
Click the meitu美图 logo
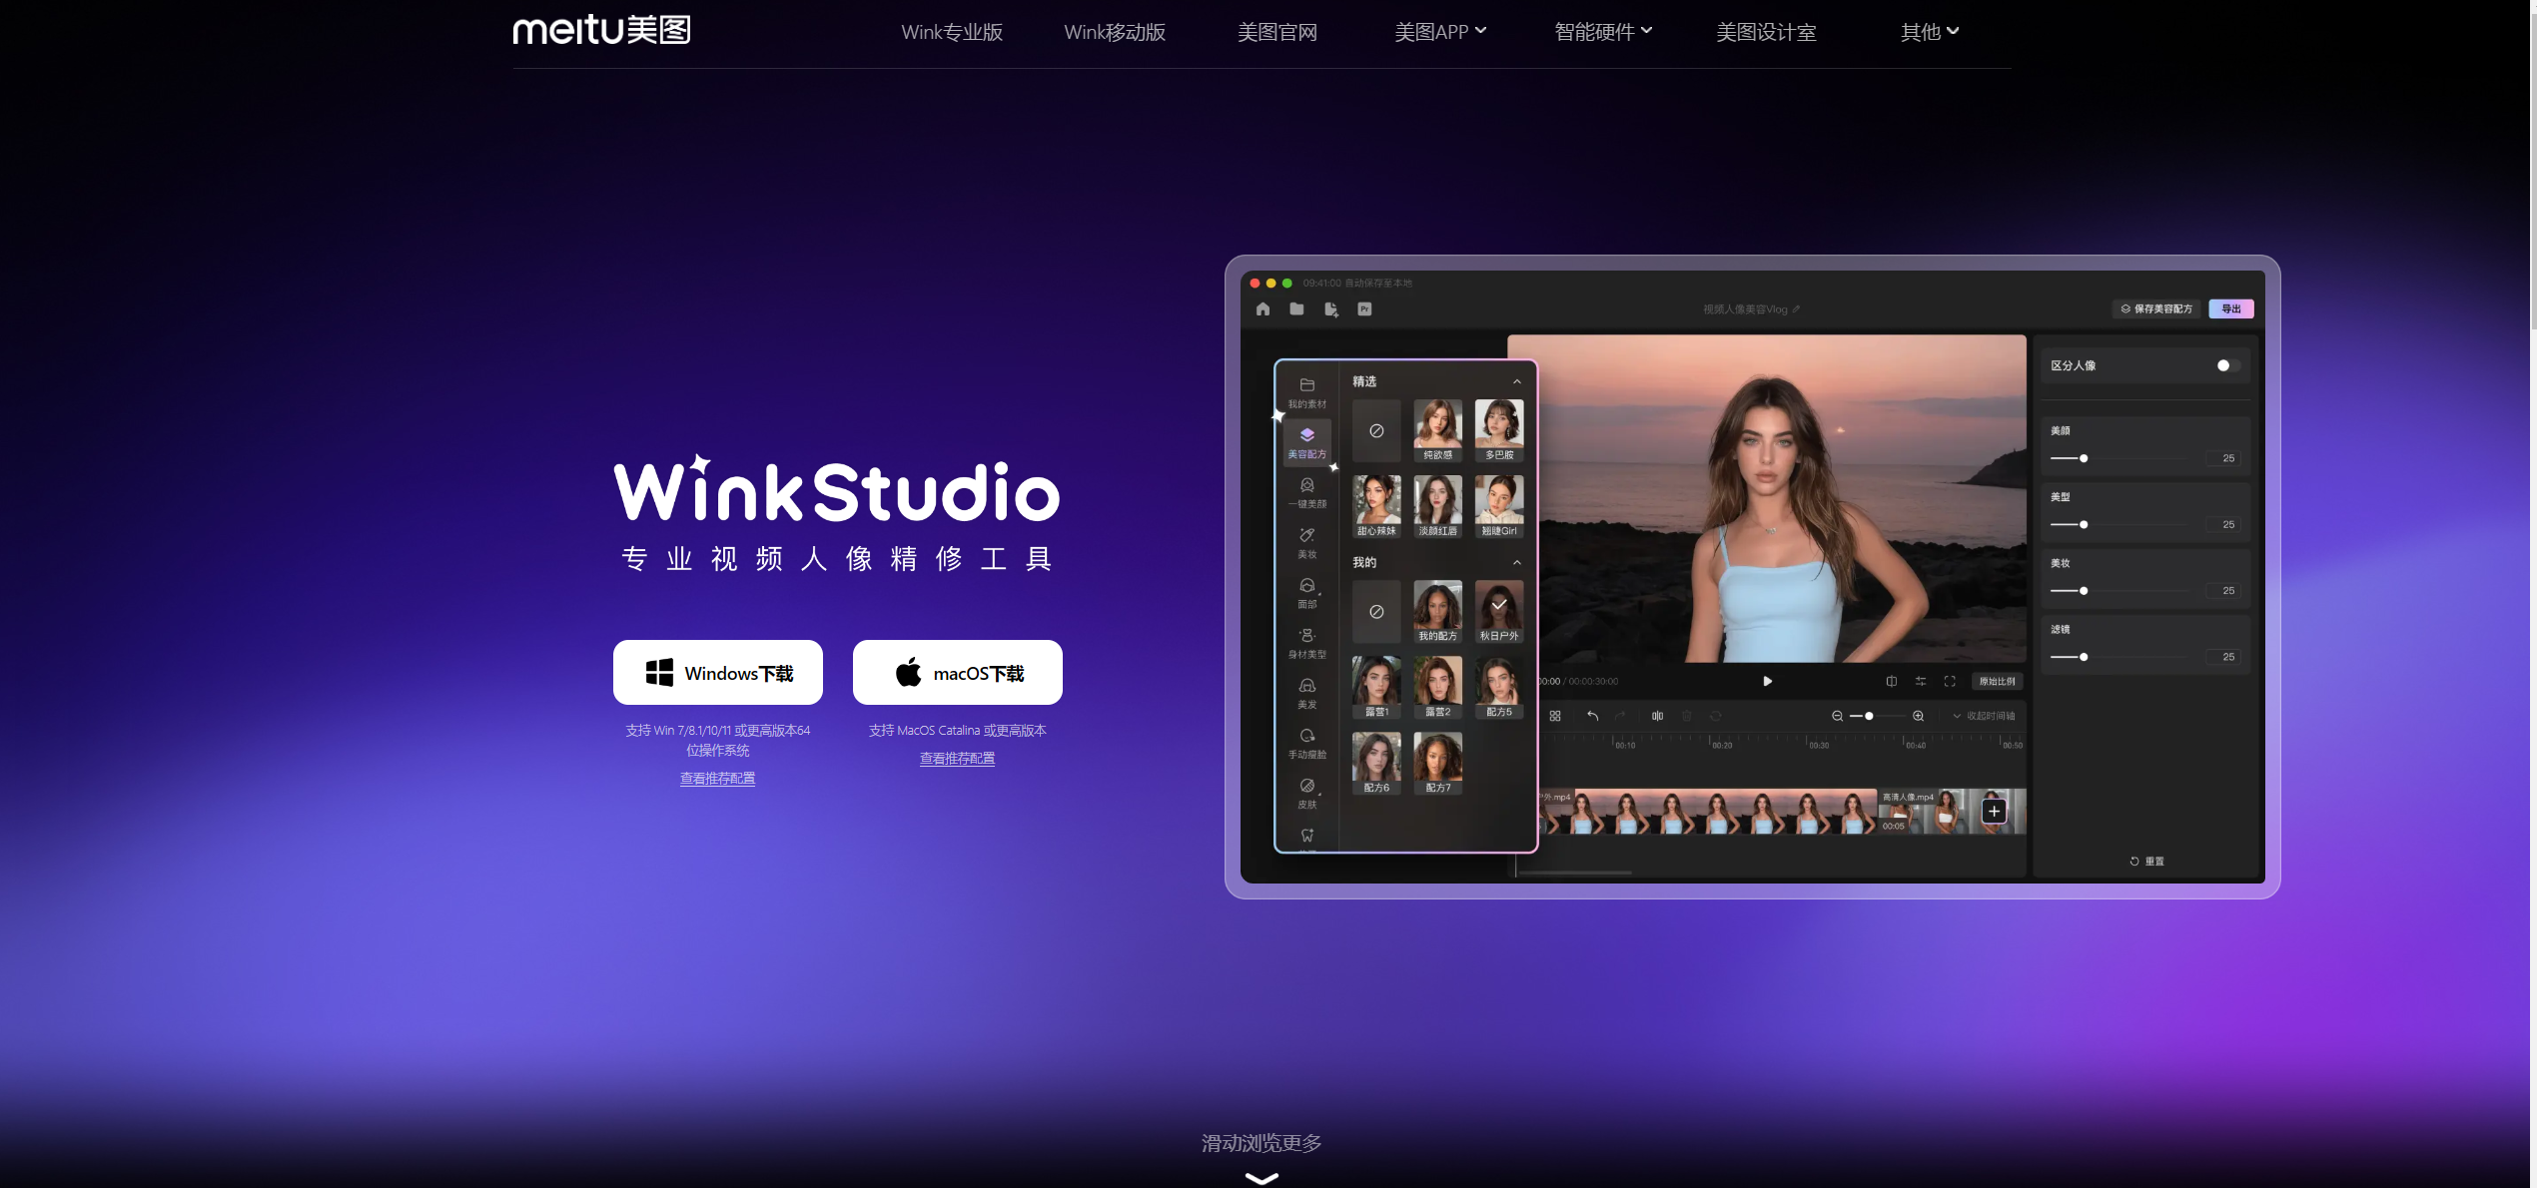(x=602, y=30)
